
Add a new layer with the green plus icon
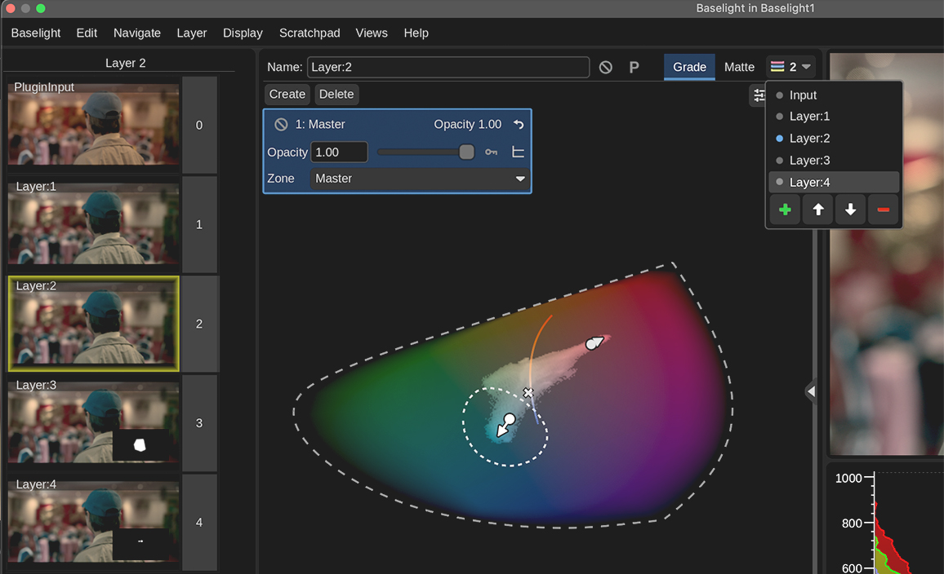pyautogui.click(x=785, y=210)
